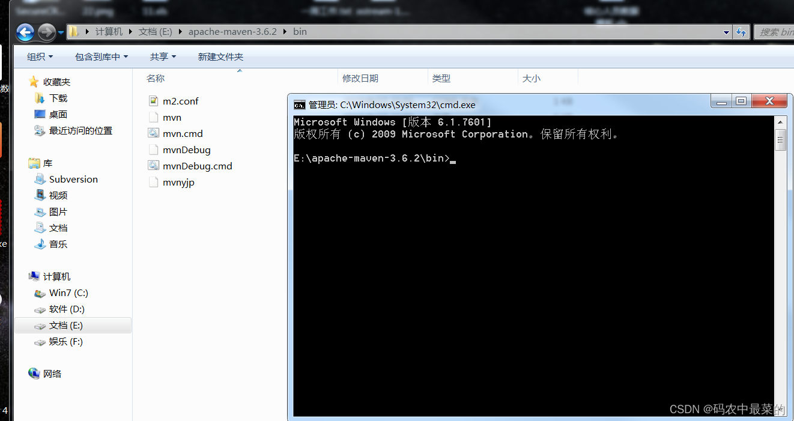This screenshot has height=421, width=794.
Task: Open the 组织 menu
Action: (x=40, y=56)
